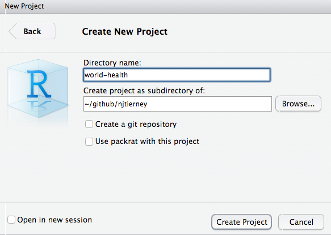Go back using the Back arrow button
The height and width of the screenshot is (235, 331).
coord(32,31)
